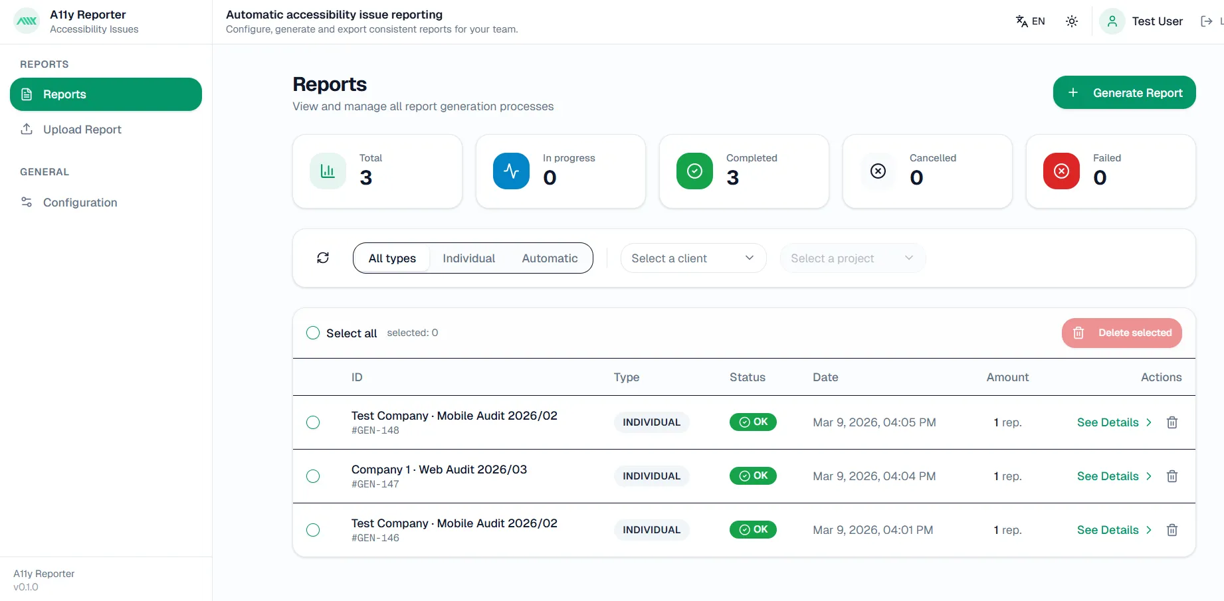The image size is (1224, 601).
Task: Click the refresh icon in the filter bar
Action: (x=323, y=258)
